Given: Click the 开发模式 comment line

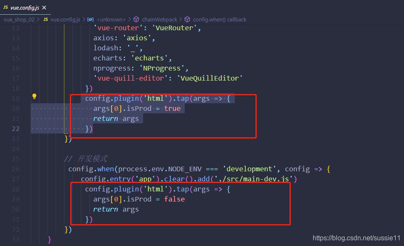Looking at the screenshot, I should click(86, 159).
